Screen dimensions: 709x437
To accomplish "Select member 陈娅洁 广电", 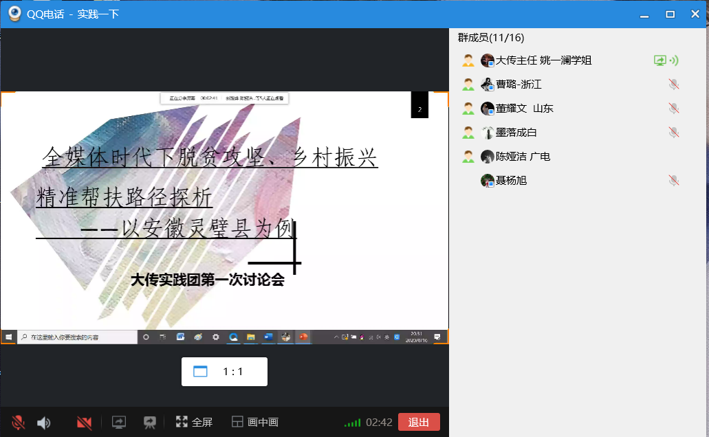I will click(523, 157).
